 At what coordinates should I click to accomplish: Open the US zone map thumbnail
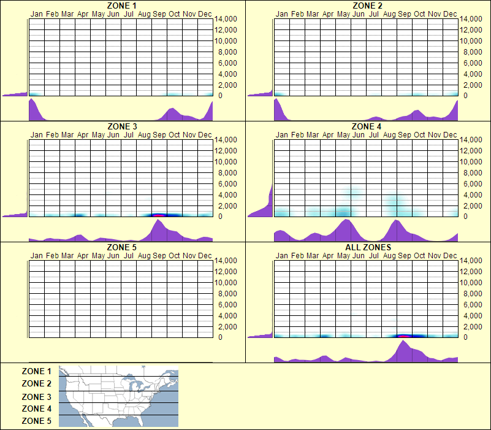tap(119, 396)
